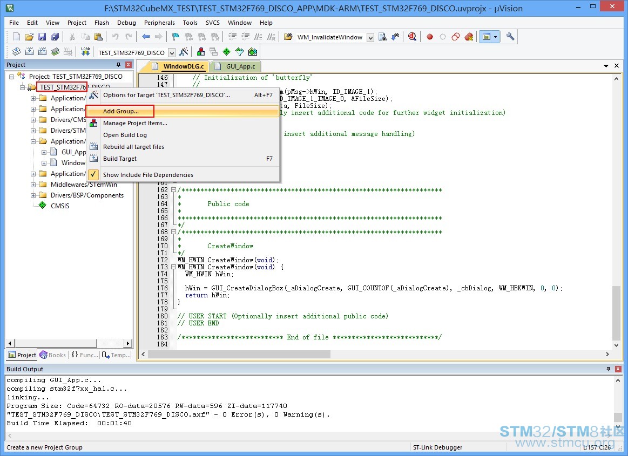The height and width of the screenshot is (456, 628).
Task: Select the CMSIS tree item
Action: 60,206
